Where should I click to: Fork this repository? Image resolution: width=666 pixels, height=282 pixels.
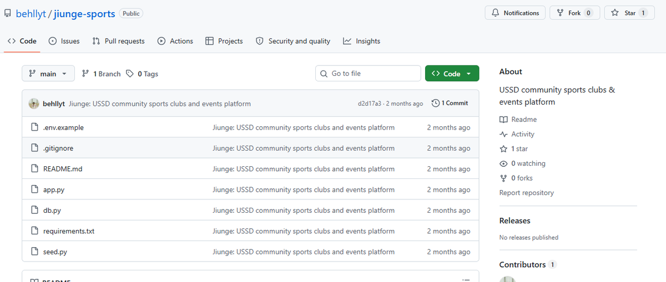[574, 13]
